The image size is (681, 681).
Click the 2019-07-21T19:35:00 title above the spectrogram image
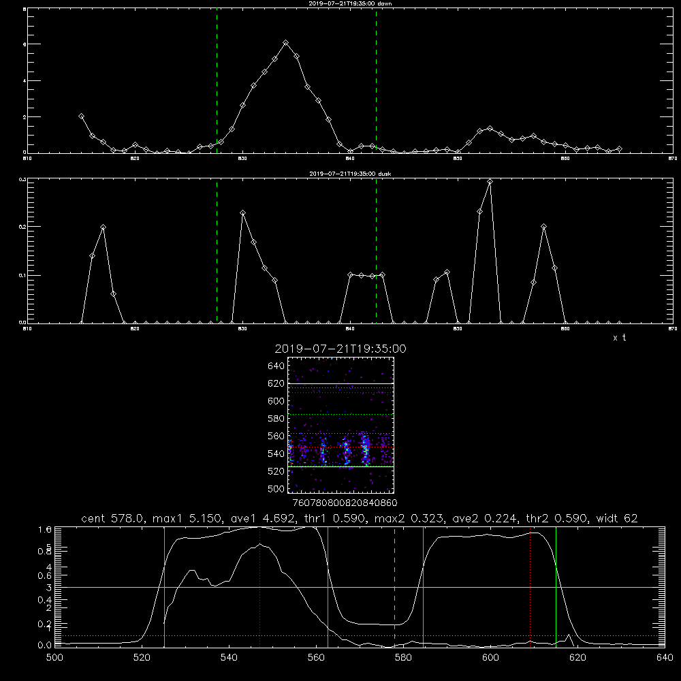pos(340,349)
